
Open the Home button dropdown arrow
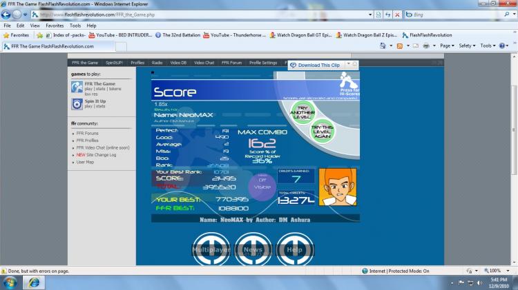click(391, 45)
